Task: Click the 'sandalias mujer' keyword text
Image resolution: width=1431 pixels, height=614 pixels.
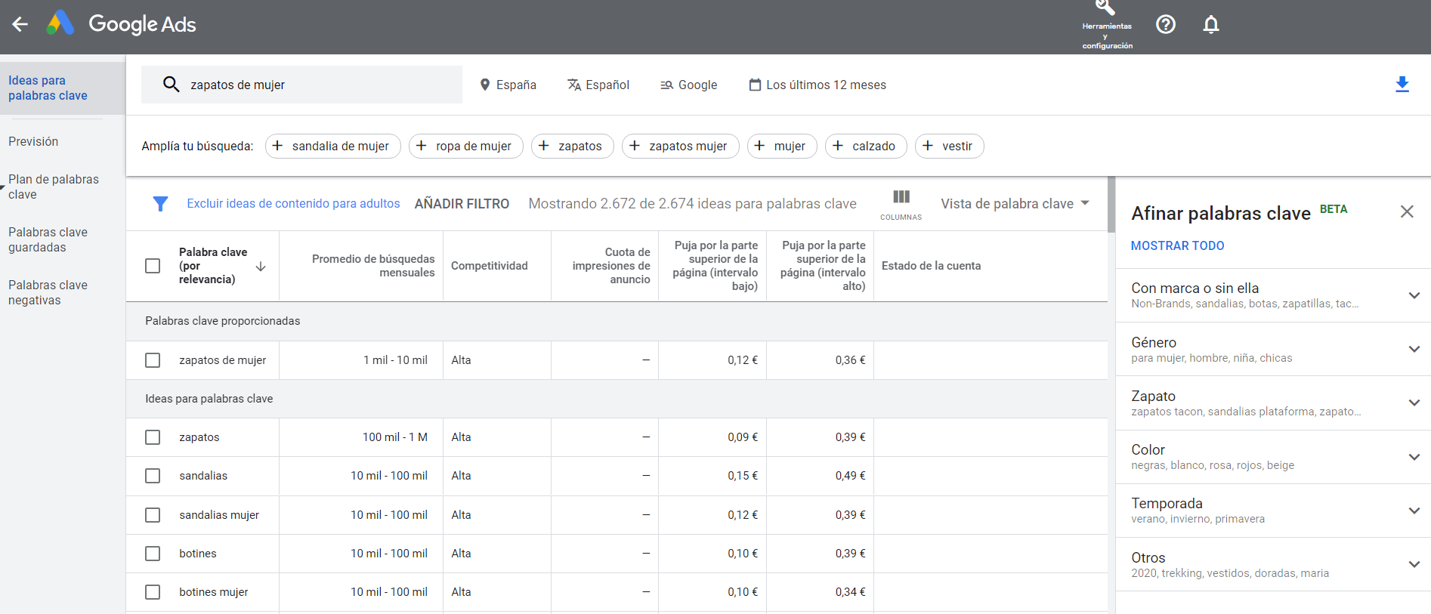Action: [219, 515]
